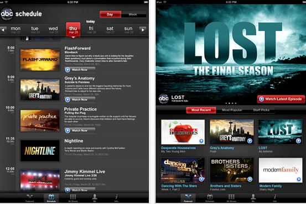Tap play icon on Brothers and Sisters tile

[250, 179]
